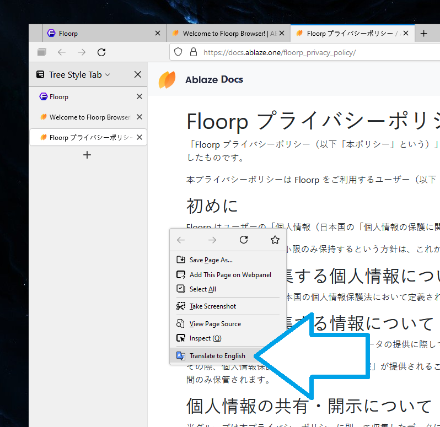
Task: Click the context menu forward arrow
Action: (x=212, y=240)
